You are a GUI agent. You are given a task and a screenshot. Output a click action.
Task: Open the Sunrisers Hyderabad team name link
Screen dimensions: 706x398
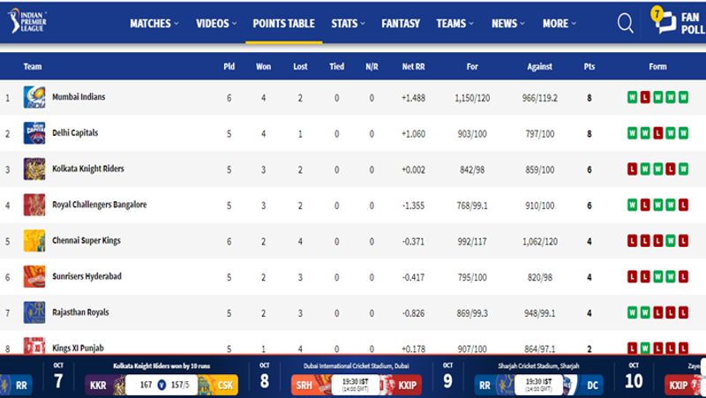click(x=86, y=276)
